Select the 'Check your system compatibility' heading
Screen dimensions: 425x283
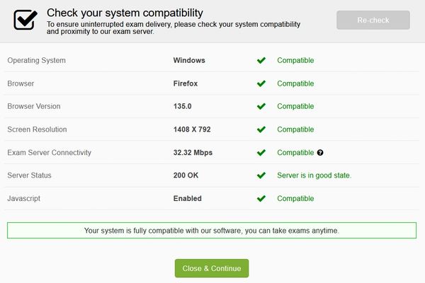[125, 13]
